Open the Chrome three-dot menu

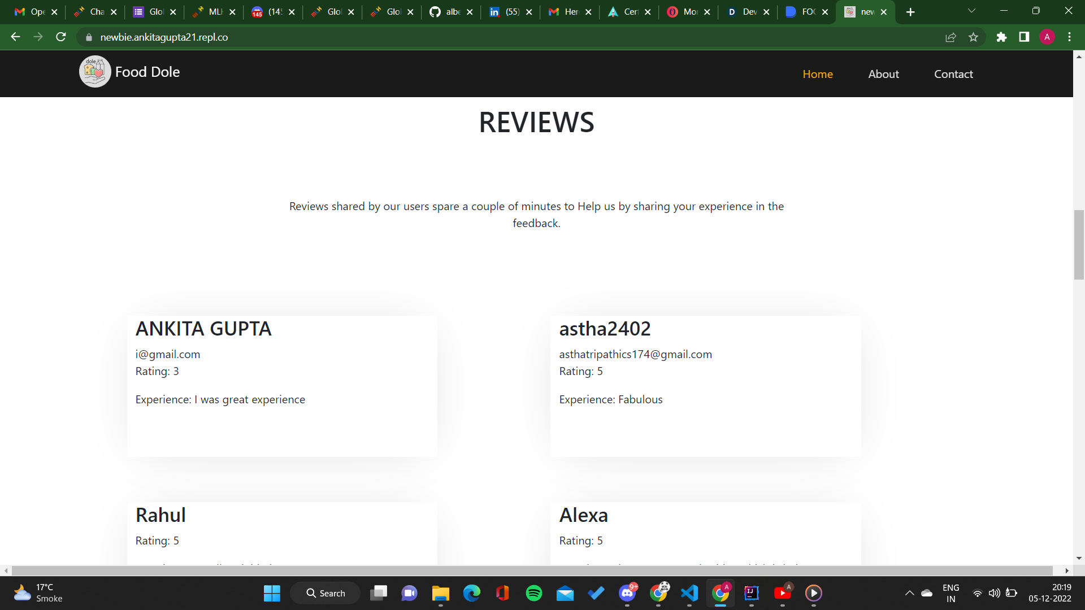click(1069, 37)
